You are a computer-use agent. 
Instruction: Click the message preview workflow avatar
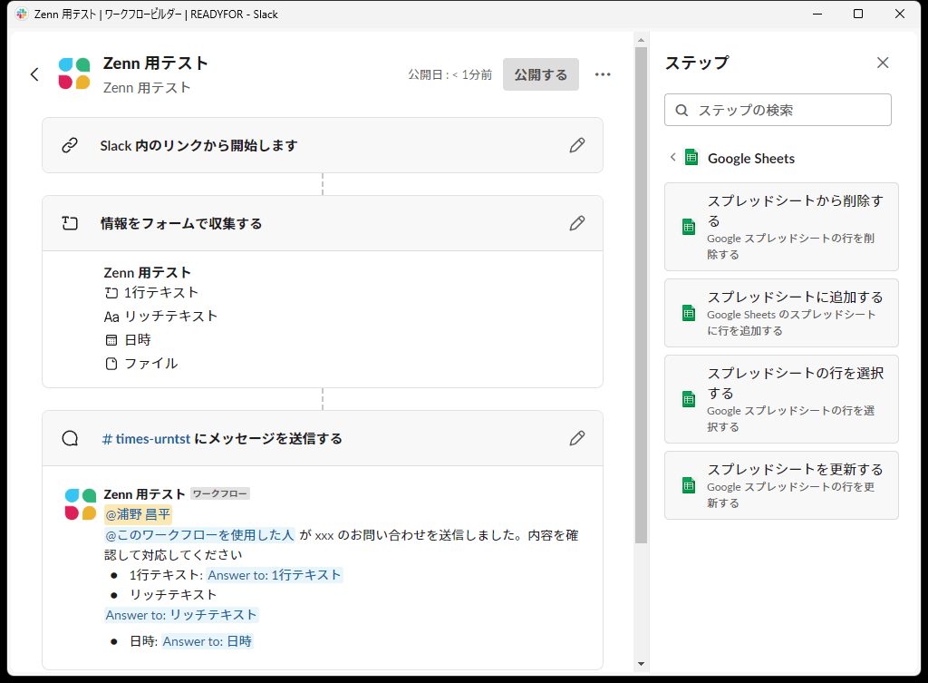(x=81, y=504)
